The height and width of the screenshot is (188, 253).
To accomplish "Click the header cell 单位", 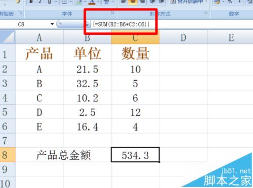I will (x=87, y=53).
